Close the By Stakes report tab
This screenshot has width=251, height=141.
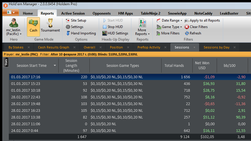29,47
